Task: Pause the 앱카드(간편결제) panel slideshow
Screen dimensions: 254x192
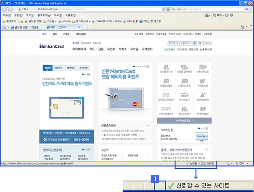Action: [89, 150]
